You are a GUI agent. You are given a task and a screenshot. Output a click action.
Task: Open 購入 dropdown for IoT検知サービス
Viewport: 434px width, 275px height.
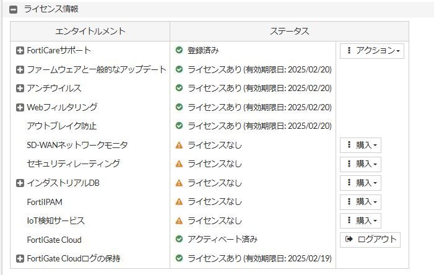click(360, 220)
